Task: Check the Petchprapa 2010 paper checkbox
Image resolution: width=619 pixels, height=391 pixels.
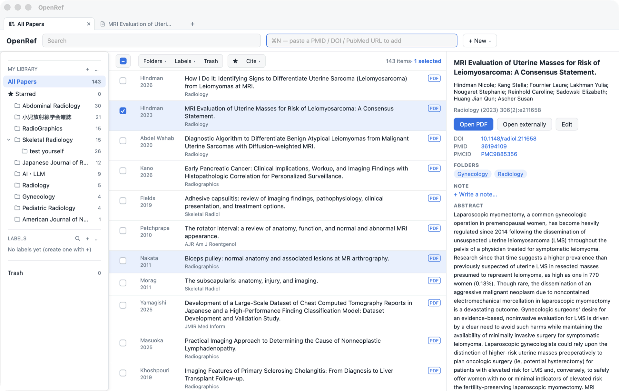Action: click(x=123, y=231)
